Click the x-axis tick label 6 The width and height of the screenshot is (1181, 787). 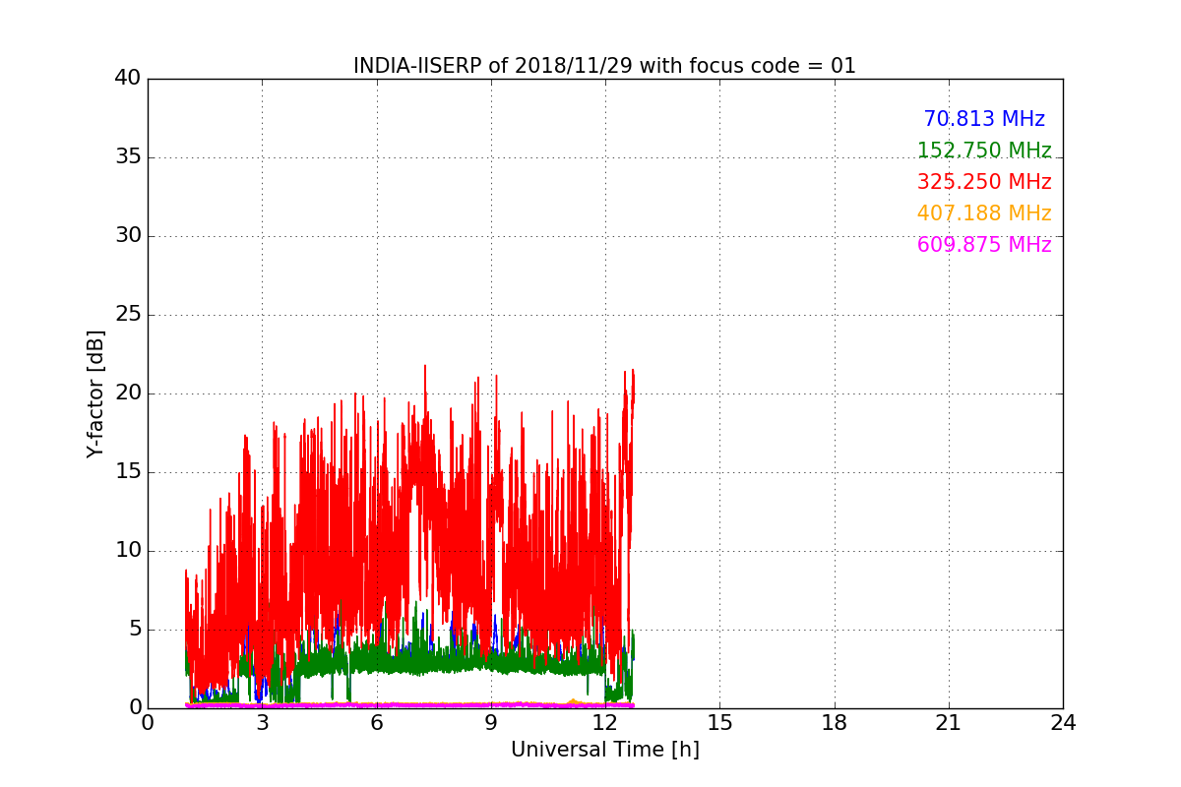[377, 722]
